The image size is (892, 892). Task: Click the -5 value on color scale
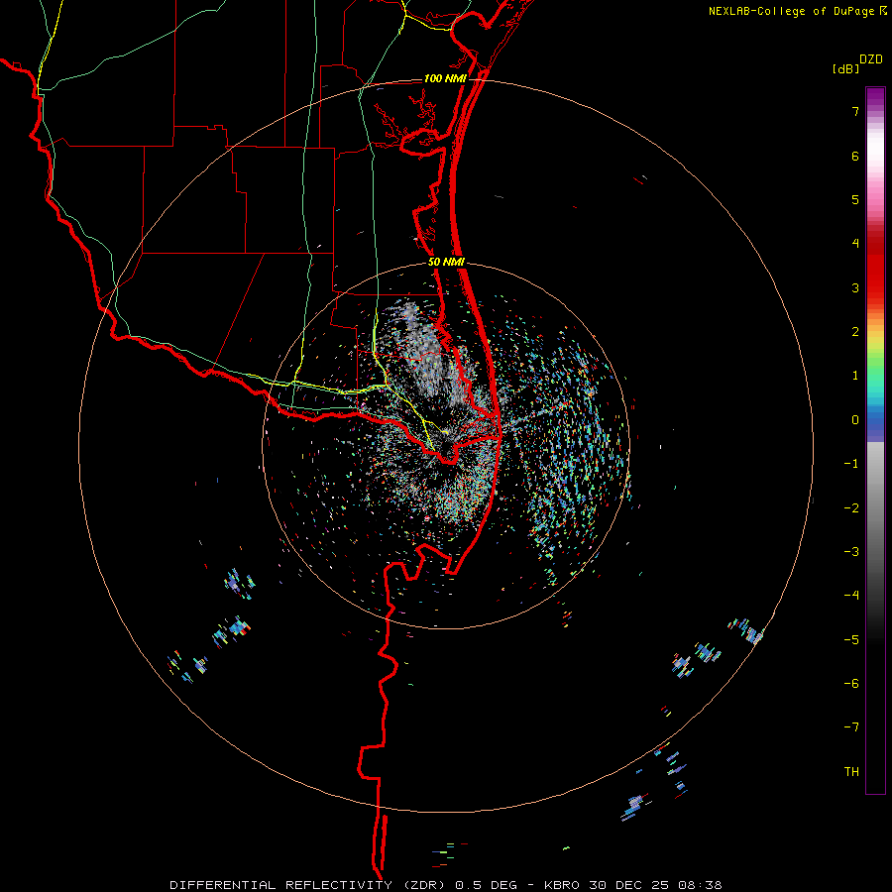click(851, 640)
